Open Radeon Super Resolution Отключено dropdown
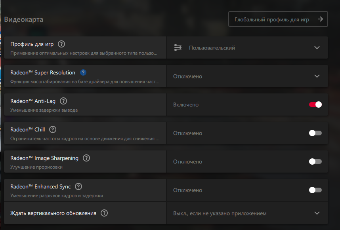The height and width of the screenshot is (230, 340). coord(247,76)
